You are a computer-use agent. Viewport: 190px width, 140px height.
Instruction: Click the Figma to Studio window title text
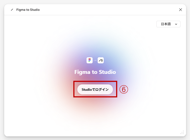[x=28, y=10]
